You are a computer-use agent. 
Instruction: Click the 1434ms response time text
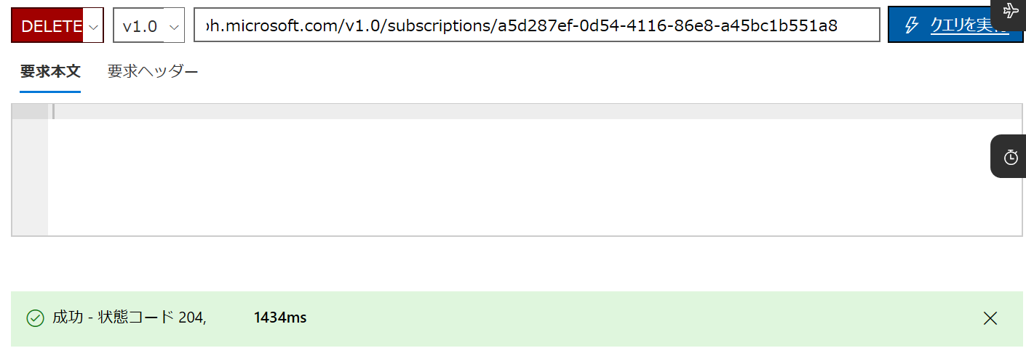coord(280,317)
